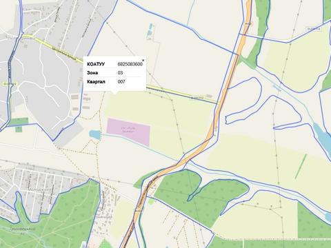This screenshot has height=248, width=331.
Task: Click the Зона value 03
Action: point(120,73)
